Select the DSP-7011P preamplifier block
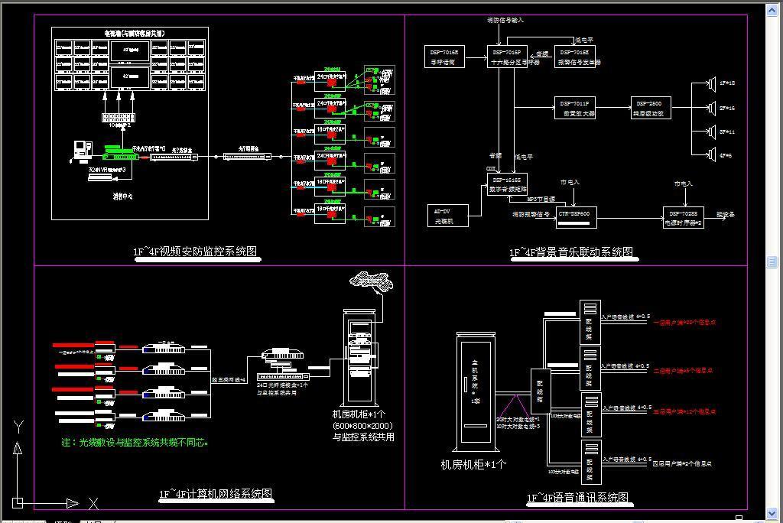 [575, 109]
